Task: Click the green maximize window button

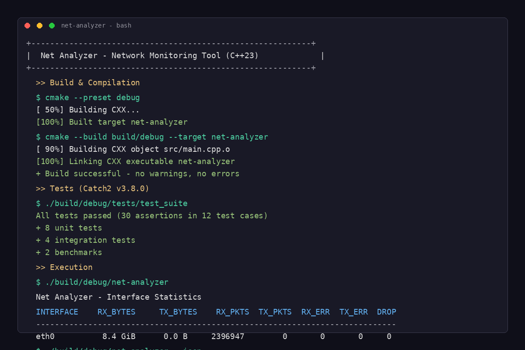Action: coord(52,25)
